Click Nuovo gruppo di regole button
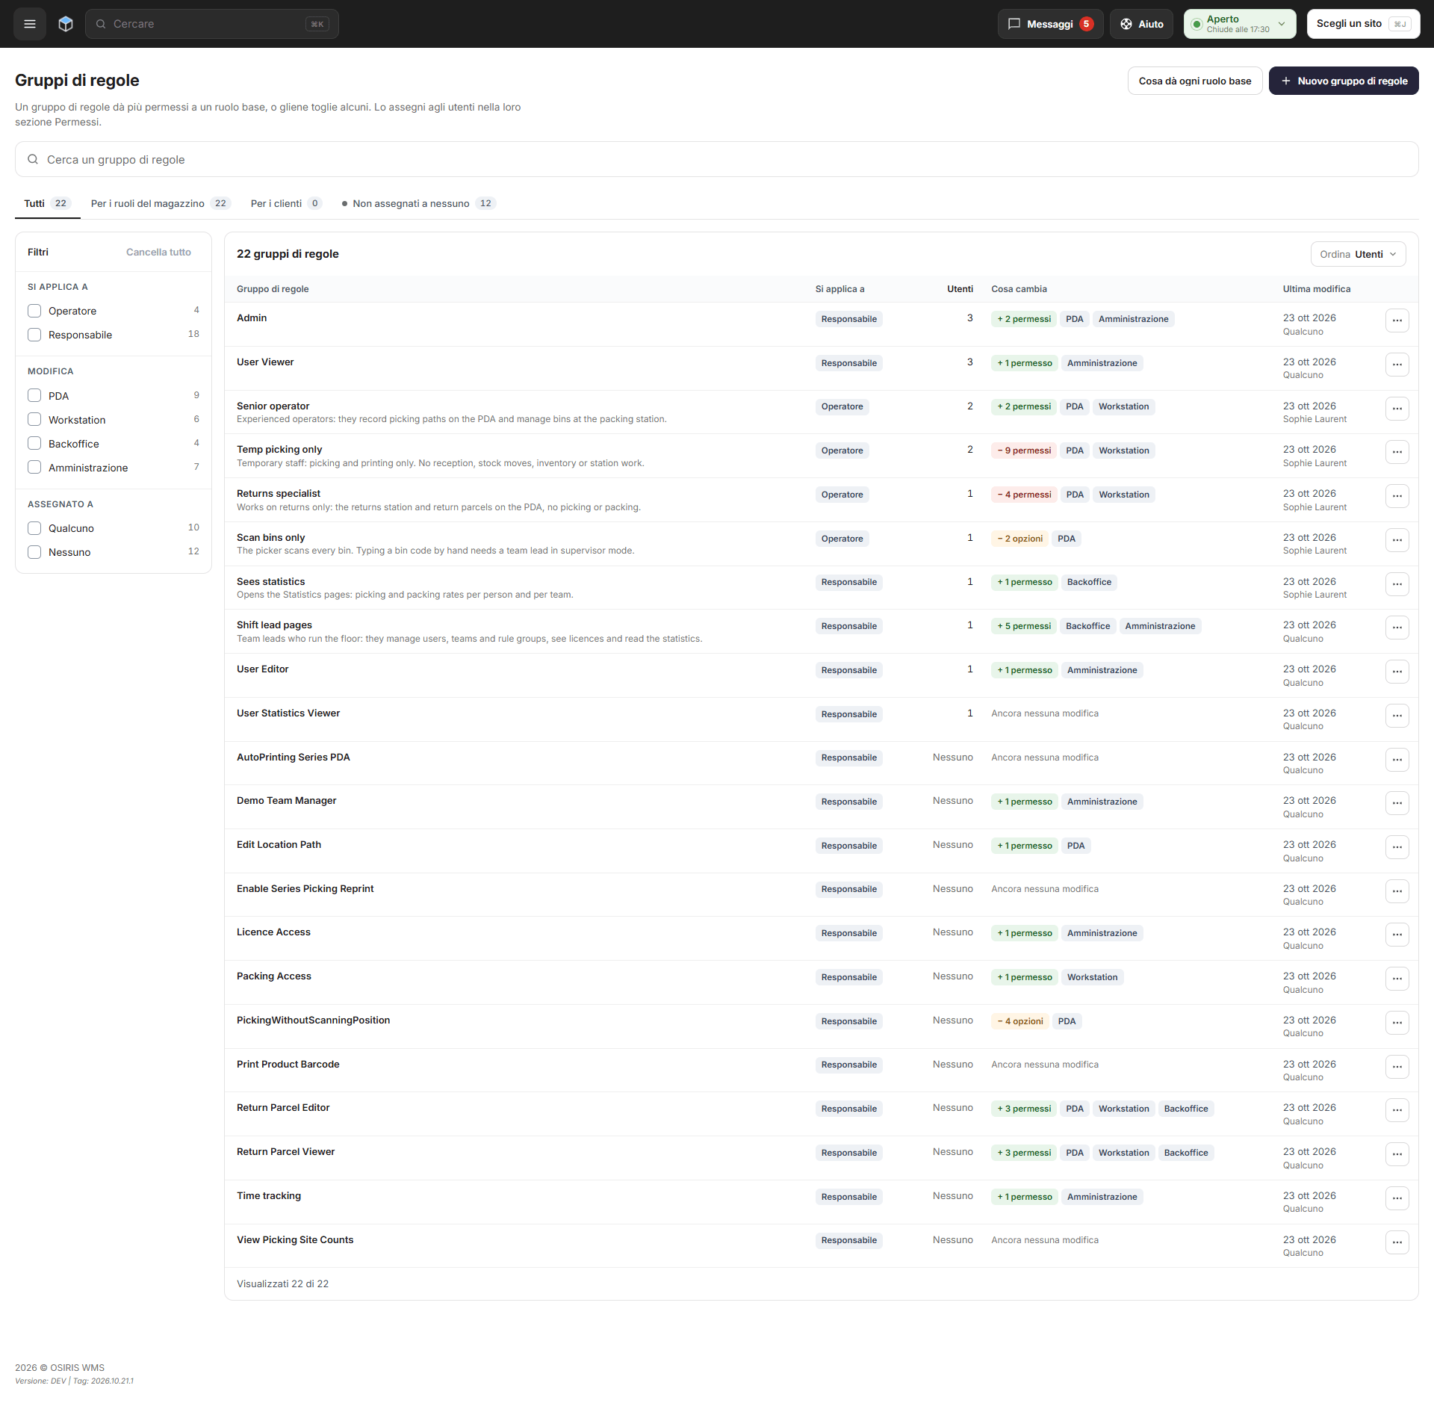This screenshot has width=1434, height=1406. point(1344,81)
